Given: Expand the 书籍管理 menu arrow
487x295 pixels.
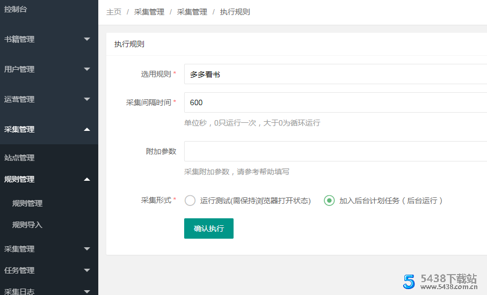Looking at the screenshot, I should tap(87, 39).
